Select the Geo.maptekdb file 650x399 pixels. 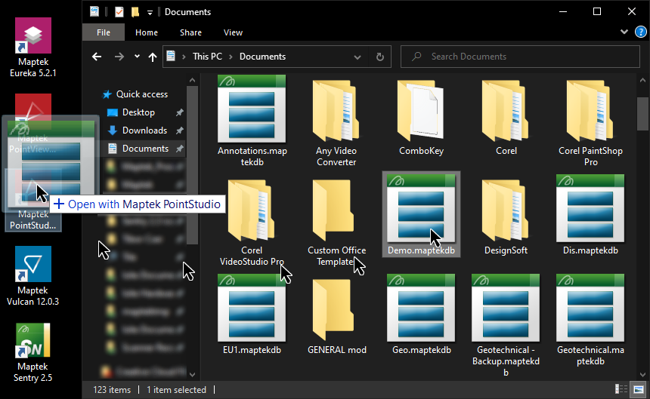[x=421, y=308]
